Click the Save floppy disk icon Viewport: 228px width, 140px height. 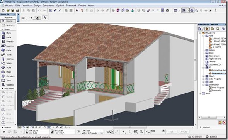pyautogui.click(x=13, y=10)
